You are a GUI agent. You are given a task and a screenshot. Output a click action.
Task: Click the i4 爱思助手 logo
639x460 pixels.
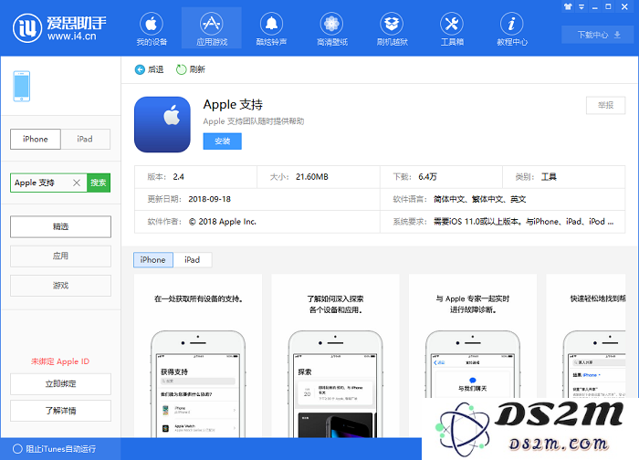click(59, 27)
